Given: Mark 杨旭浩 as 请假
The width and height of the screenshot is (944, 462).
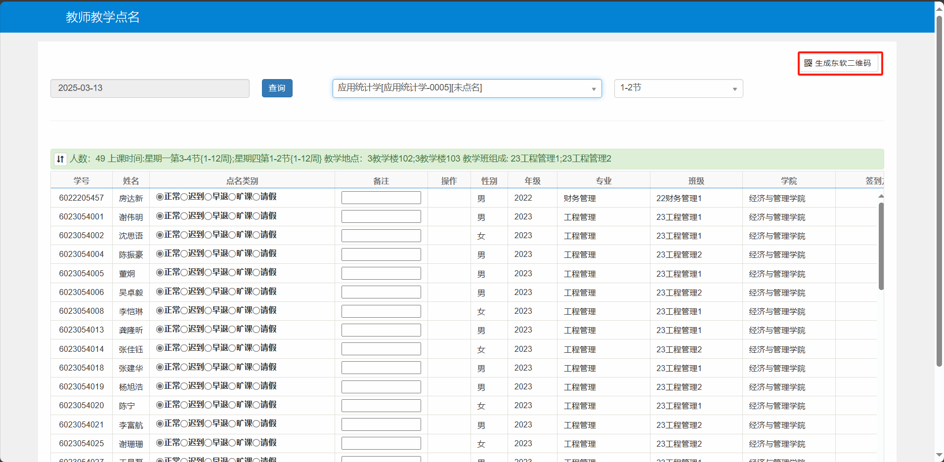Looking at the screenshot, I should click(257, 386).
